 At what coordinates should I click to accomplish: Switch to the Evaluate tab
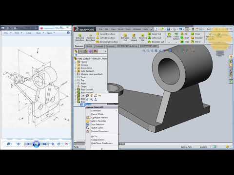(x=99, y=46)
